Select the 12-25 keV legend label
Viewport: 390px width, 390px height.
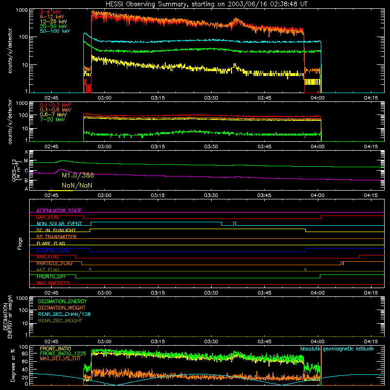[x=54, y=21]
